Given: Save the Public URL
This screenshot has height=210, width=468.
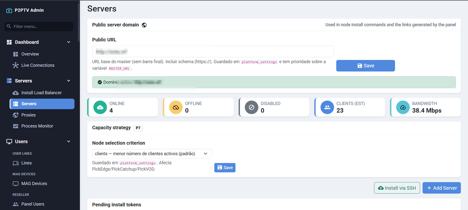Looking at the screenshot, I should (365, 66).
